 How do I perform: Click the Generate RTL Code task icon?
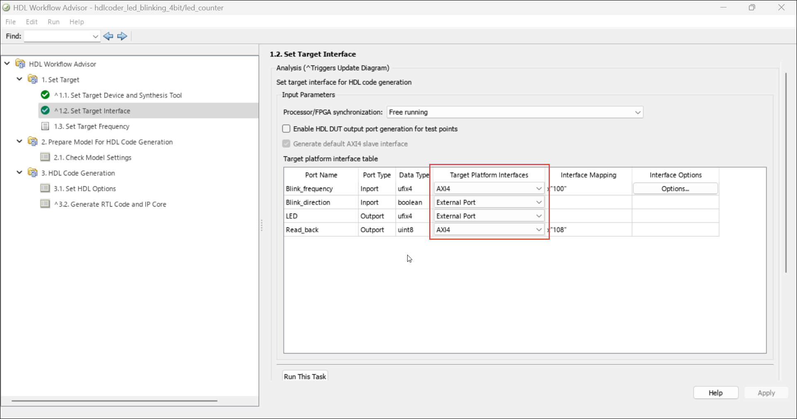point(45,204)
